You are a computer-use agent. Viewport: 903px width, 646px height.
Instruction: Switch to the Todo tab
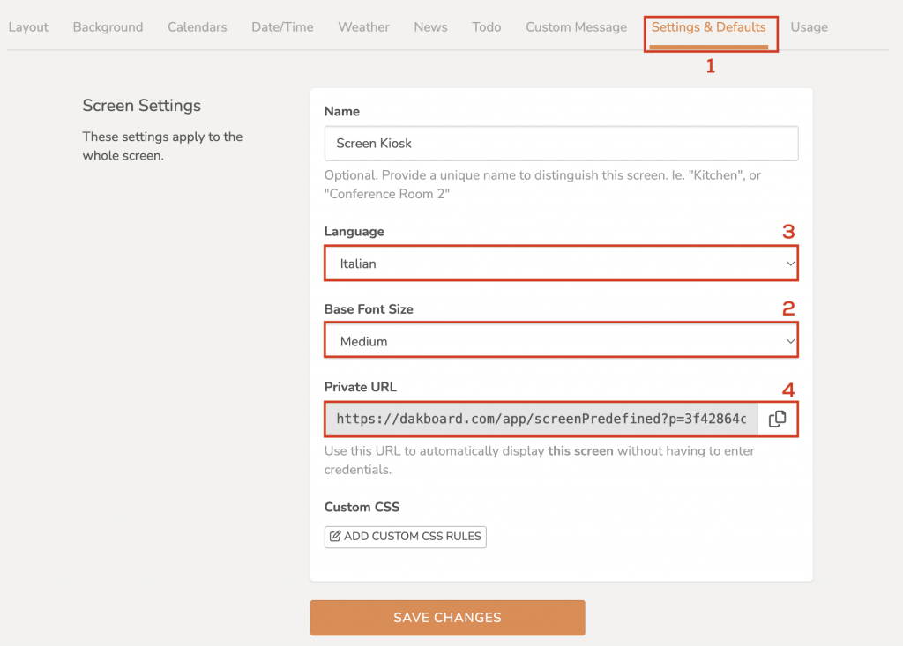[486, 27]
